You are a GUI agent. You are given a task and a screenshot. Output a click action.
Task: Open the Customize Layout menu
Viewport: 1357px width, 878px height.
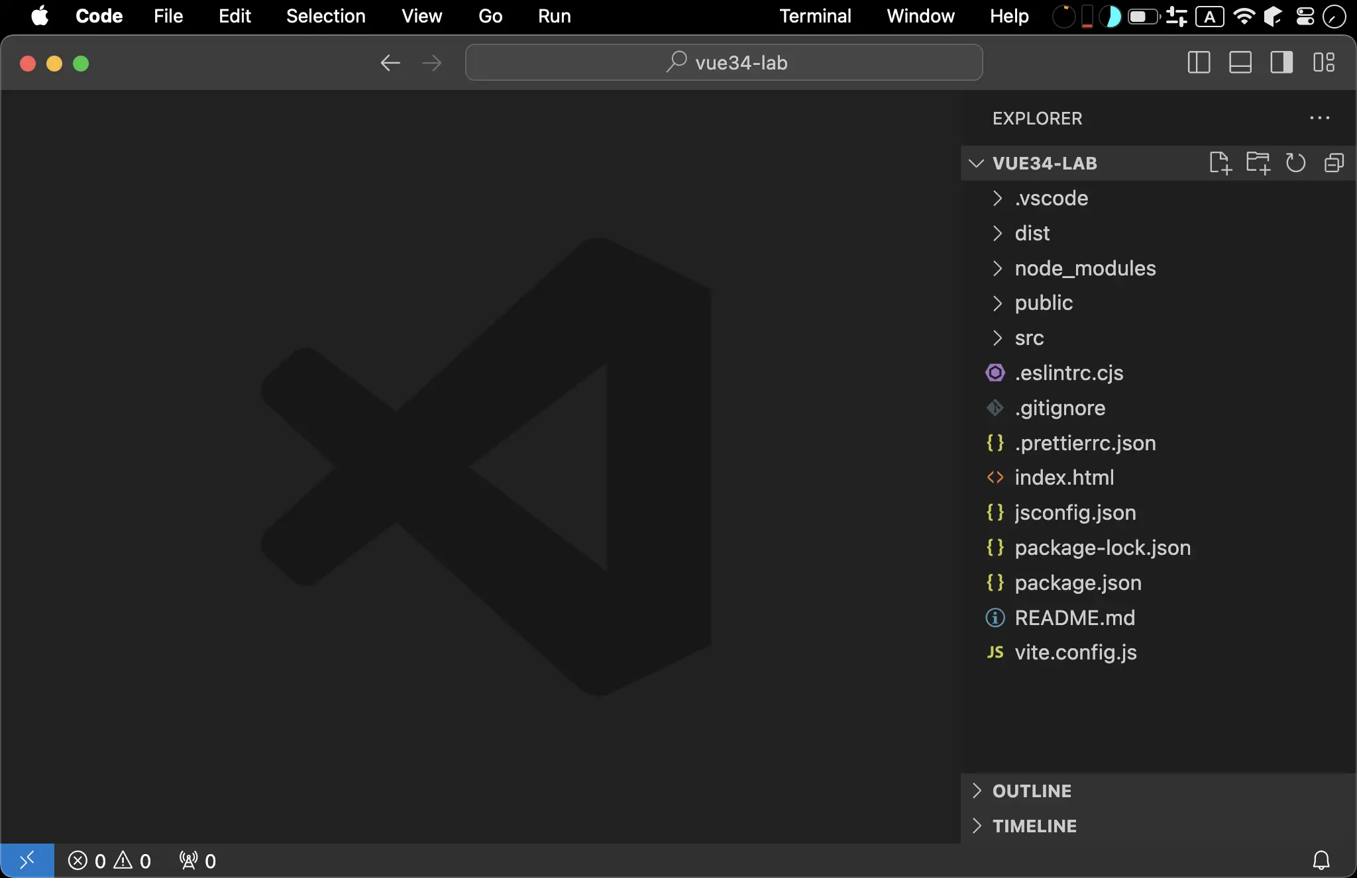pos(1323,63)
